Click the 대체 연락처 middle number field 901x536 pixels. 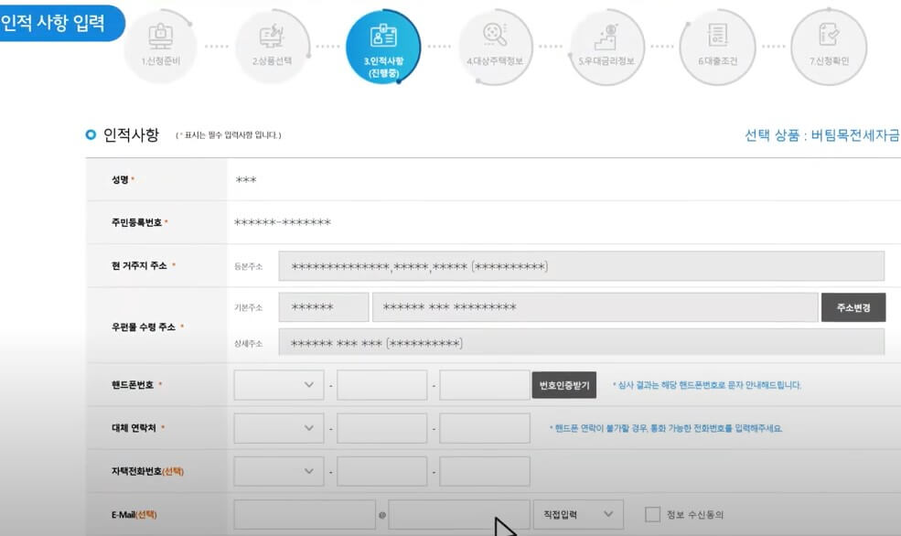click(382, 428)
